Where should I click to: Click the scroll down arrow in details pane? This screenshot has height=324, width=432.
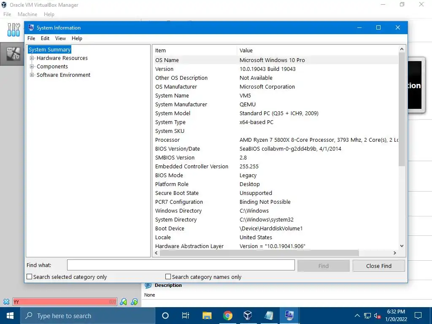(402, 246)
